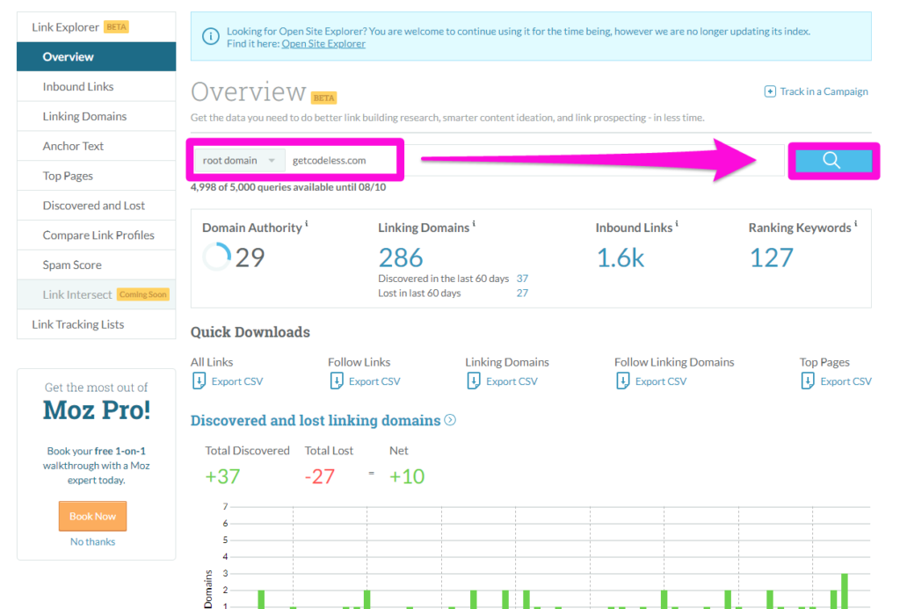Click the info marker next to Ranking Keywords

tap(855, 224)
